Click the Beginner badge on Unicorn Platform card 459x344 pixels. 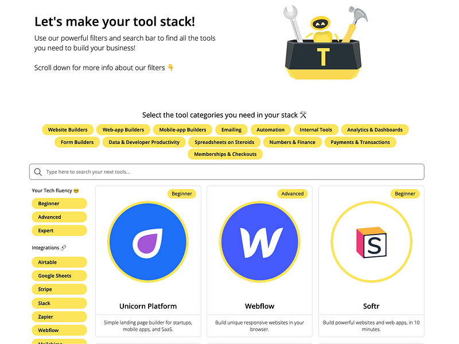pyautogui.click(x=182, y=194)
